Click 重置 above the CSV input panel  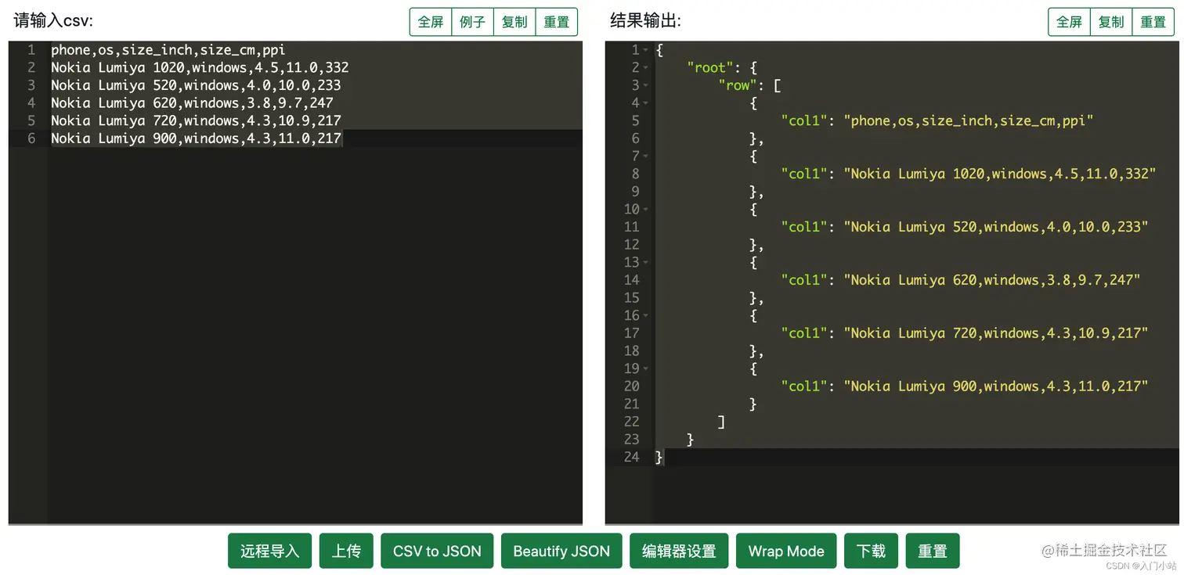tap(556, 22)
